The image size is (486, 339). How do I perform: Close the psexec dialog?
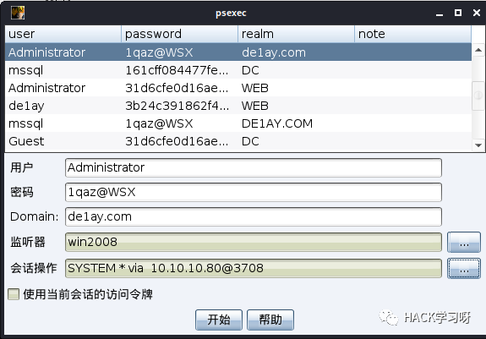pos(477,13)
